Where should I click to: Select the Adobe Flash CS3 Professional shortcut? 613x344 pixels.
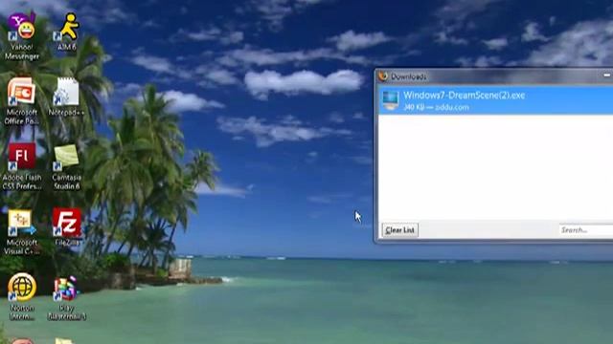(22, 166)
